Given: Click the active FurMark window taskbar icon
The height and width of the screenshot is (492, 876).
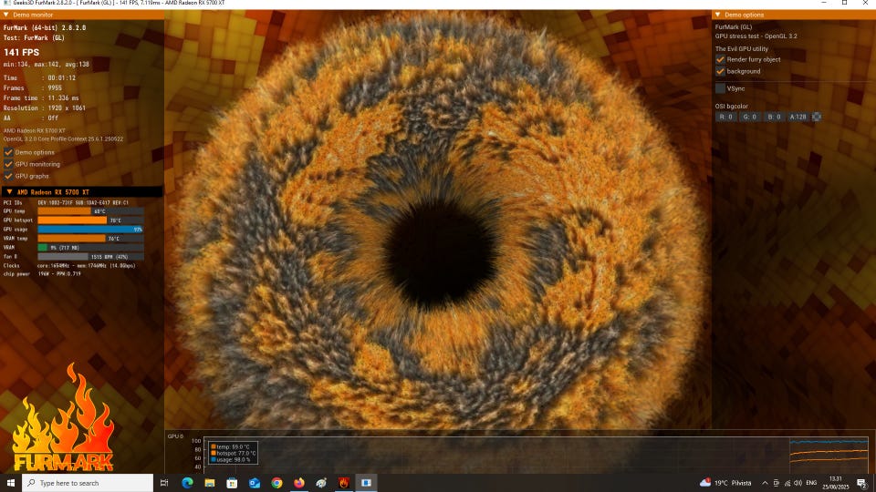Looking at the screenshot, I should [x=366, y=483].
